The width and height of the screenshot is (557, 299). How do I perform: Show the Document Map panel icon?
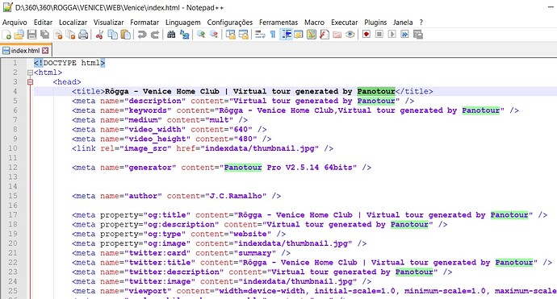[x=312, y=35]
